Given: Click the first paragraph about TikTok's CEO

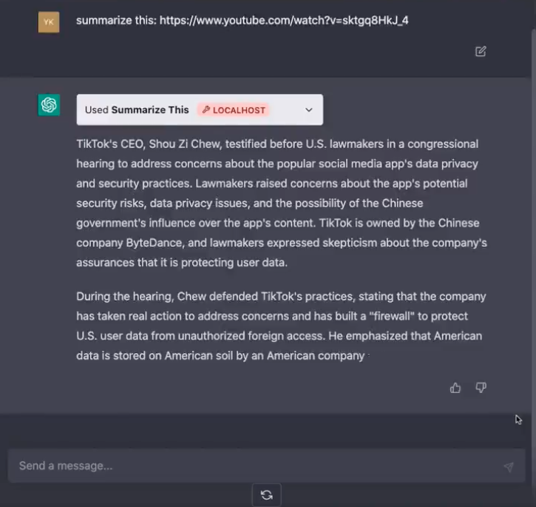Looking at the screenshot, I should coord(281,203).
